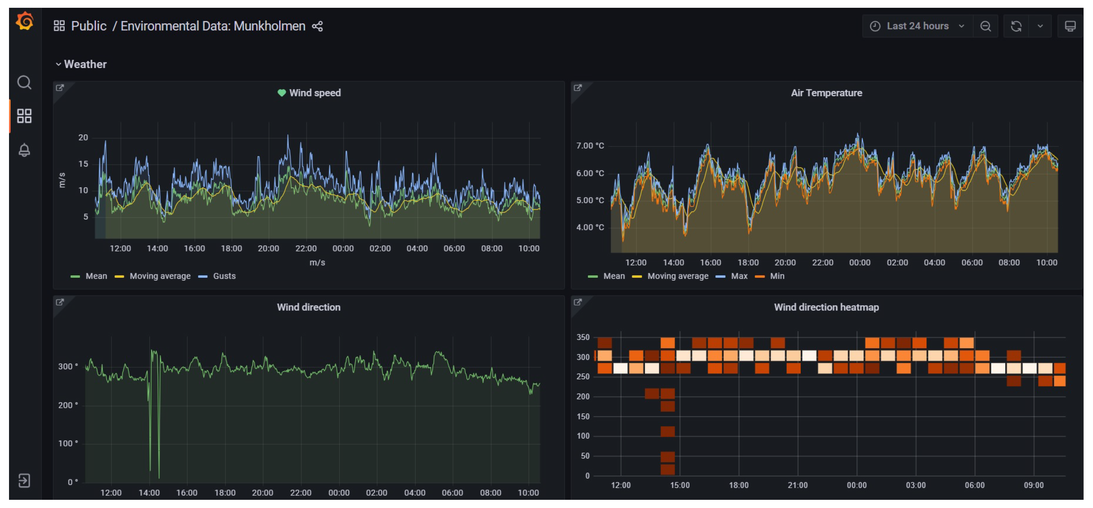The height and width of the screenshot is (508, 1093).
Task: Zoom out time range with magnifier icon
Action: pos(985,26)
